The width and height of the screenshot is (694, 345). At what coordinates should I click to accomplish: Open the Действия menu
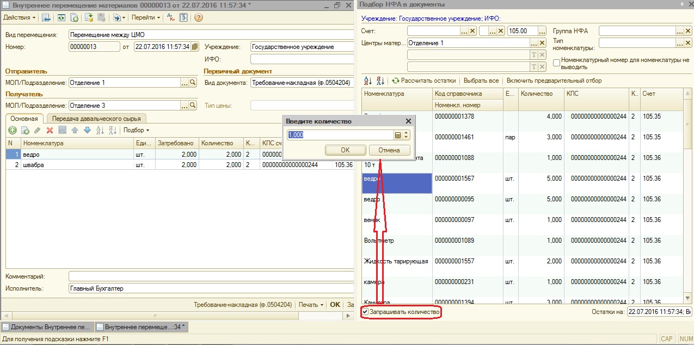(x=19, y=17)
